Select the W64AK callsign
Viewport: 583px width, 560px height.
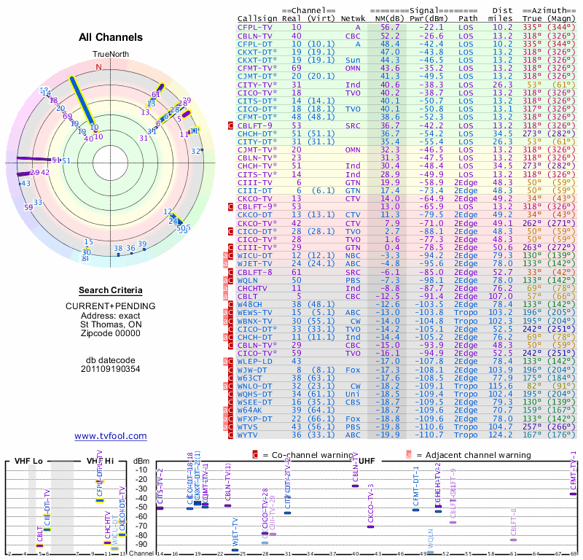(250, 410)
